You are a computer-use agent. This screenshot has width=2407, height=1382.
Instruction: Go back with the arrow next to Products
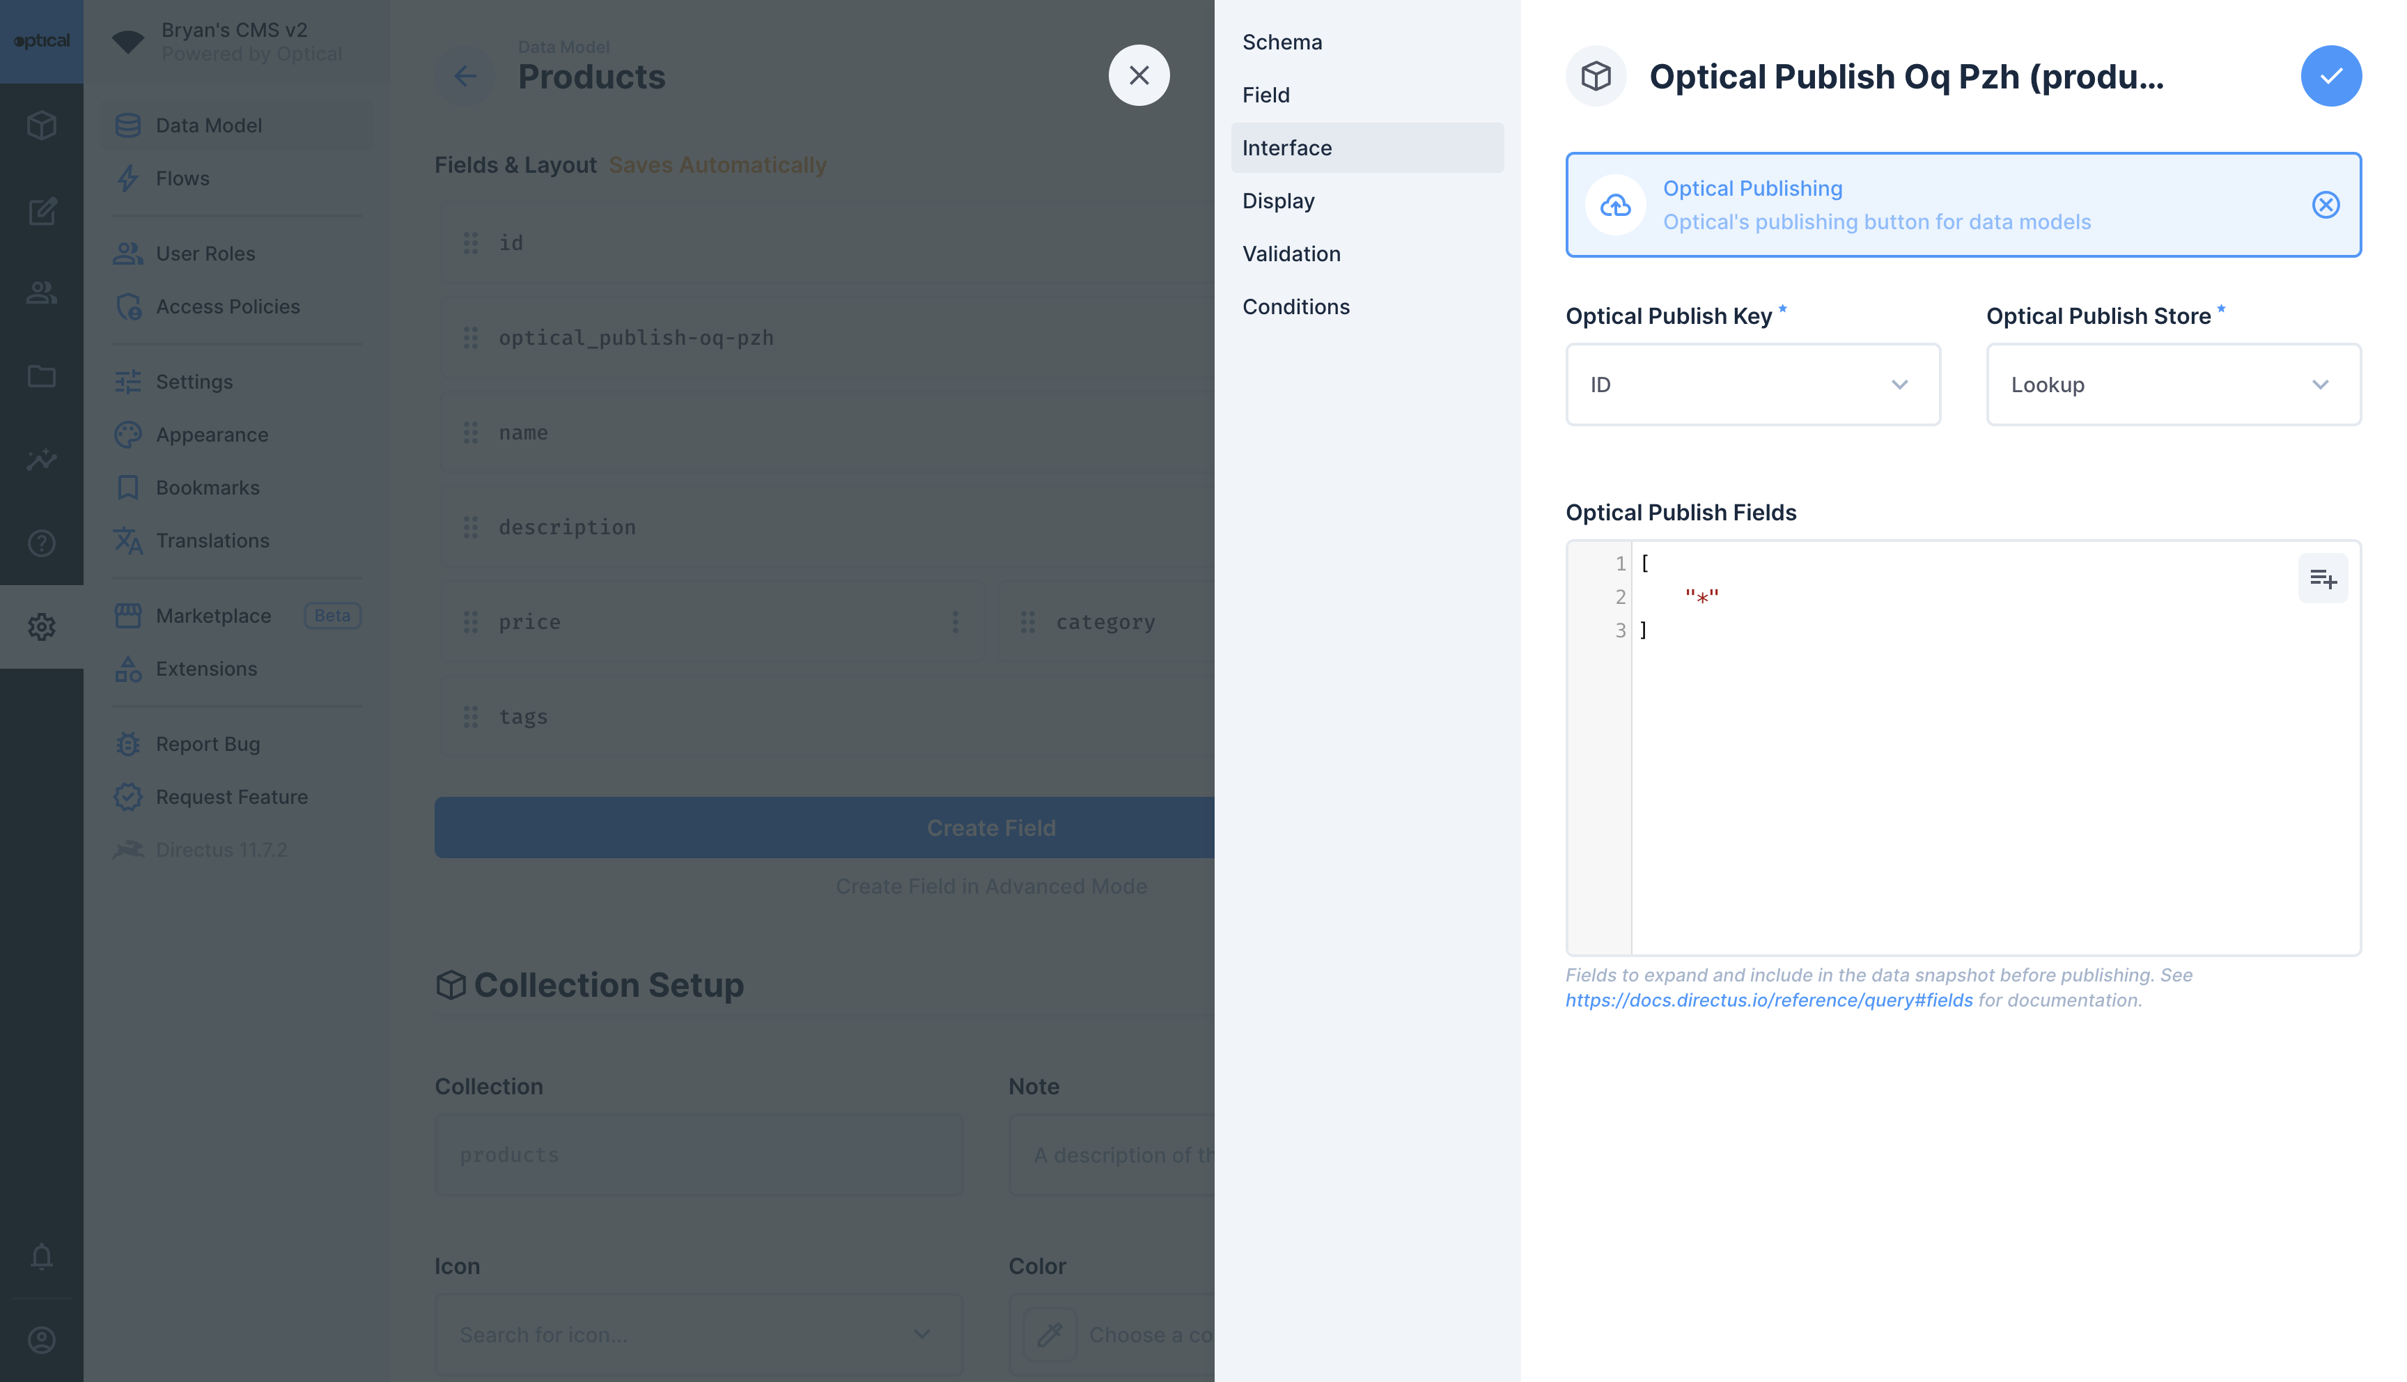pyautogui.click(x=465, y=76)
